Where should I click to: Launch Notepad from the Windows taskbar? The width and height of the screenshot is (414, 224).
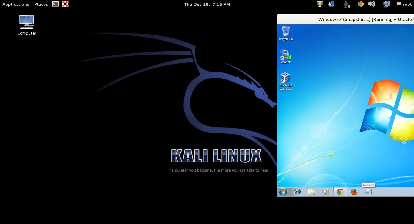click(368, 192)
